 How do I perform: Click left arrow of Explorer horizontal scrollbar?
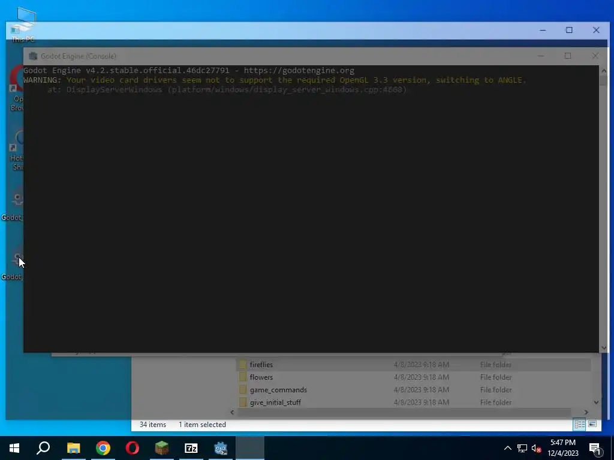(x=232, y=412)
